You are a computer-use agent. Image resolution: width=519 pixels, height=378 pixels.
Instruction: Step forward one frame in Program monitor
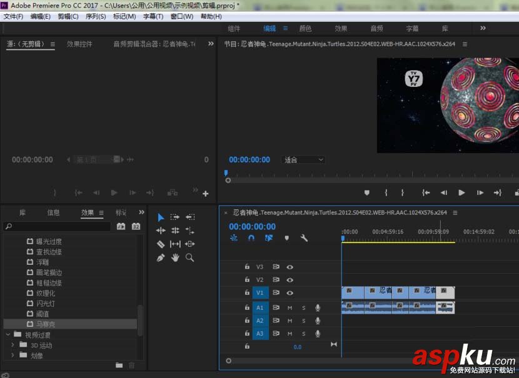click(x=480, y=193)
